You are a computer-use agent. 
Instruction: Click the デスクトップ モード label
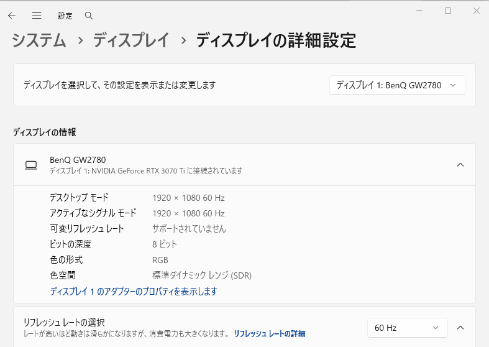tap(79, 198)
